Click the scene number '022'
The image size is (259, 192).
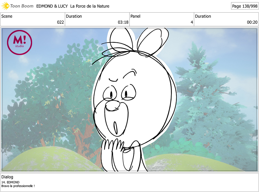coord(60,22)
